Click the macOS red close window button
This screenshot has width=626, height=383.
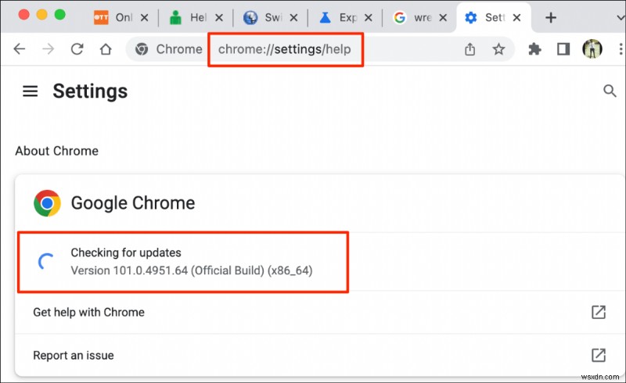pyautogui.click(x=24, y=15)
